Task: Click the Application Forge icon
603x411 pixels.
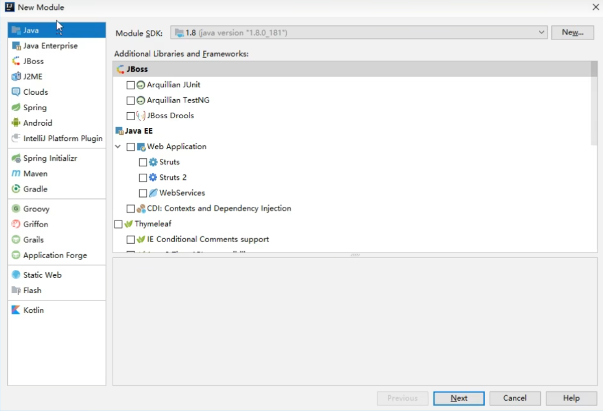Action: click(16, 255)
